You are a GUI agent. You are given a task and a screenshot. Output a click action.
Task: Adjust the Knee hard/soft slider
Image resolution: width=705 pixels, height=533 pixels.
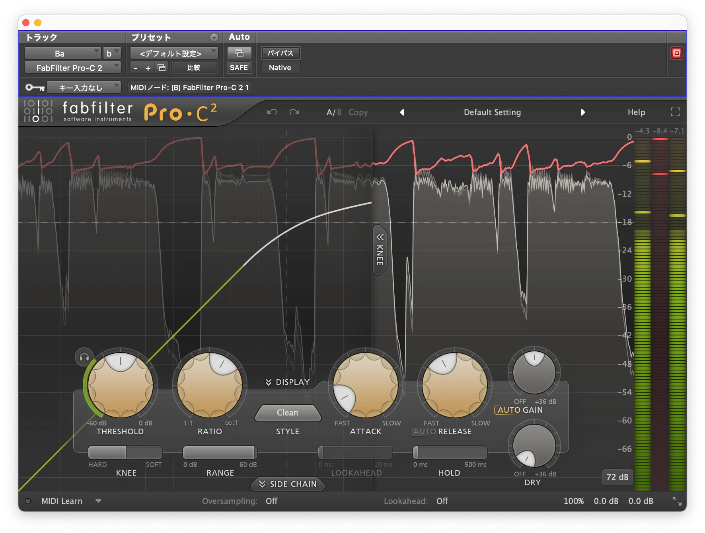coord(125,453)
